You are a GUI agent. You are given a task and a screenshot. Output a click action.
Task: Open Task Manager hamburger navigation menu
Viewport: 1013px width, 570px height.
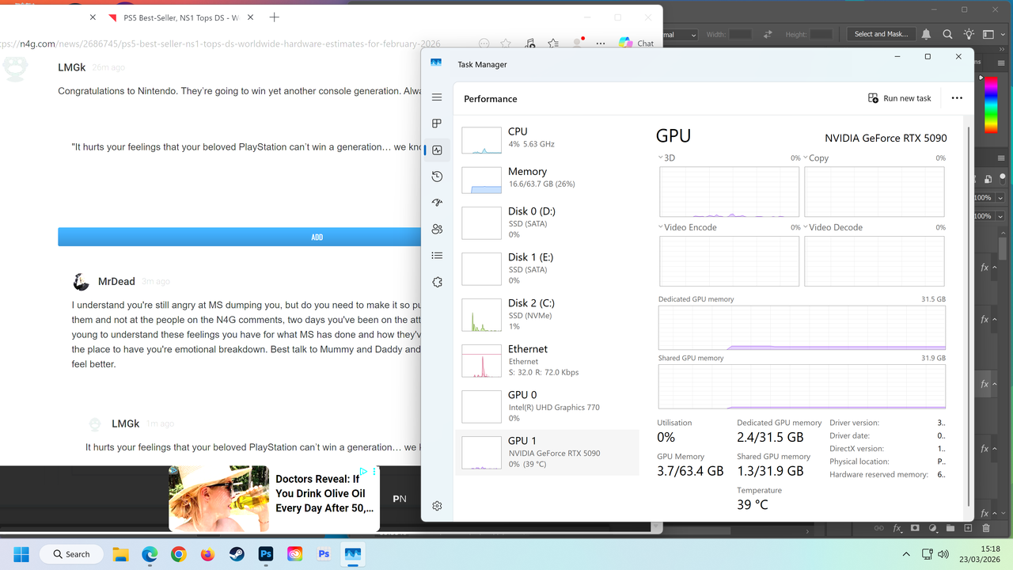pos(437,97)
